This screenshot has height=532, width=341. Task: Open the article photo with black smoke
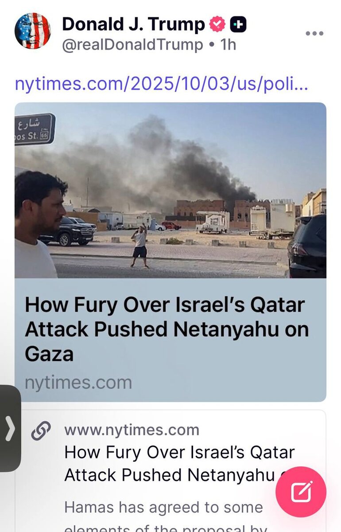(170, 190)
